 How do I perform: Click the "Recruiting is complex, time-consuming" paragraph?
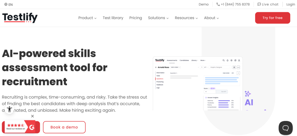pyautogui.click(x=75, y=104)
